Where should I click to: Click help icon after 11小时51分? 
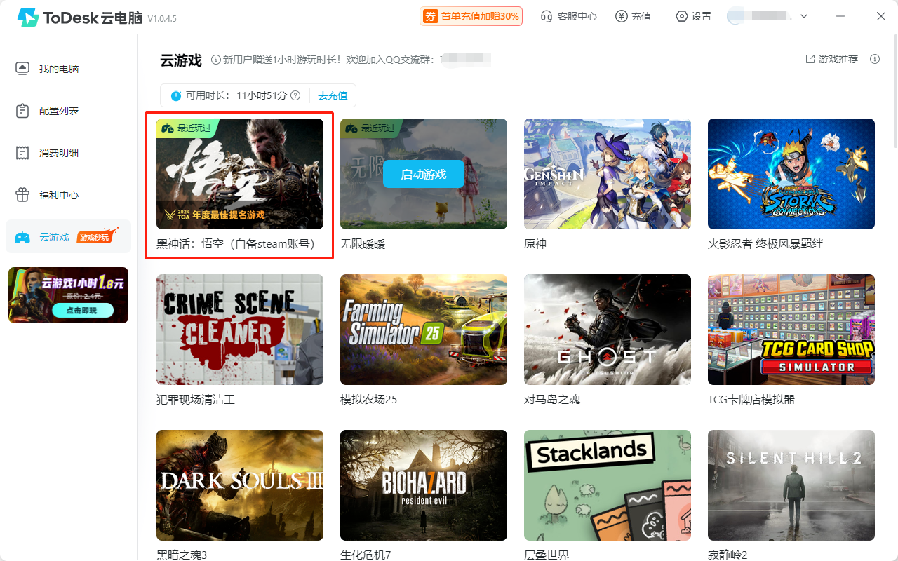tap(295, 95)
